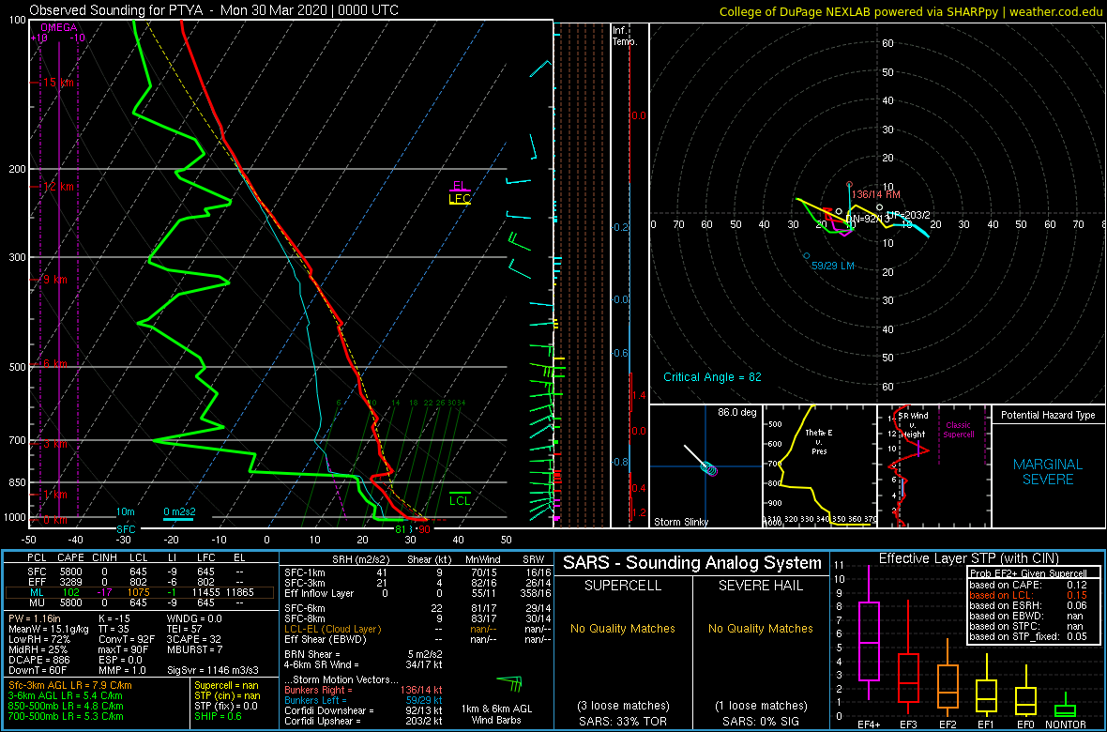1107x732 pixels.
Task: Click the 59/29 LM hodograph label
Action: pos(834,267)
